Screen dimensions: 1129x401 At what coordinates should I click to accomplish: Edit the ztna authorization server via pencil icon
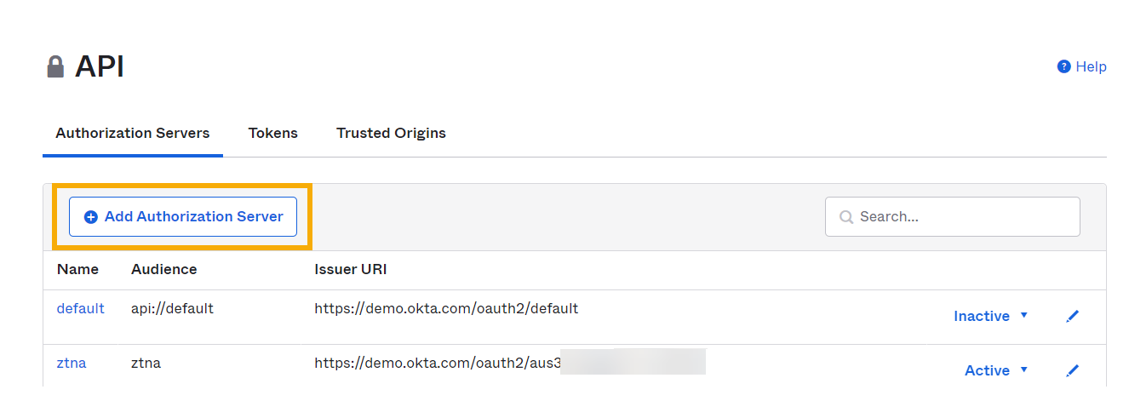point(1072,370)
